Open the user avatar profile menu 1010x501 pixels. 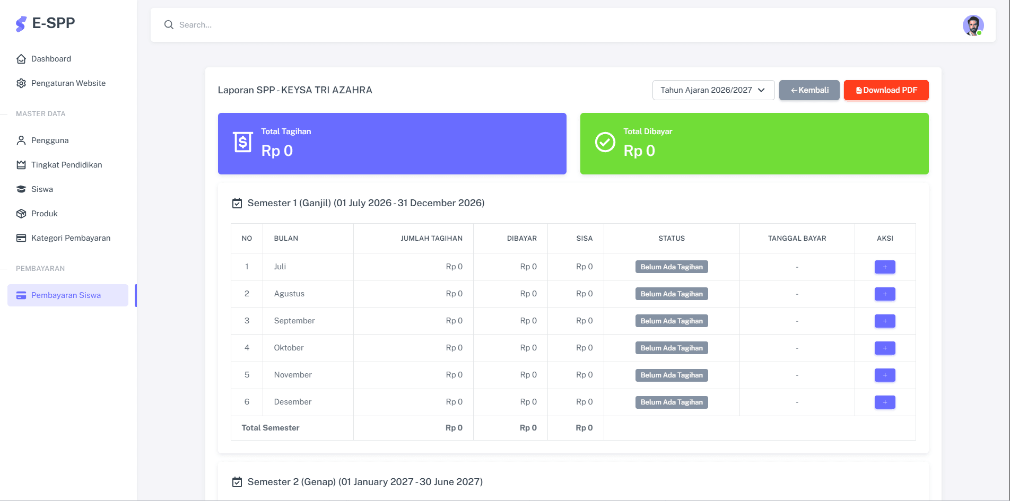point(973,25)
